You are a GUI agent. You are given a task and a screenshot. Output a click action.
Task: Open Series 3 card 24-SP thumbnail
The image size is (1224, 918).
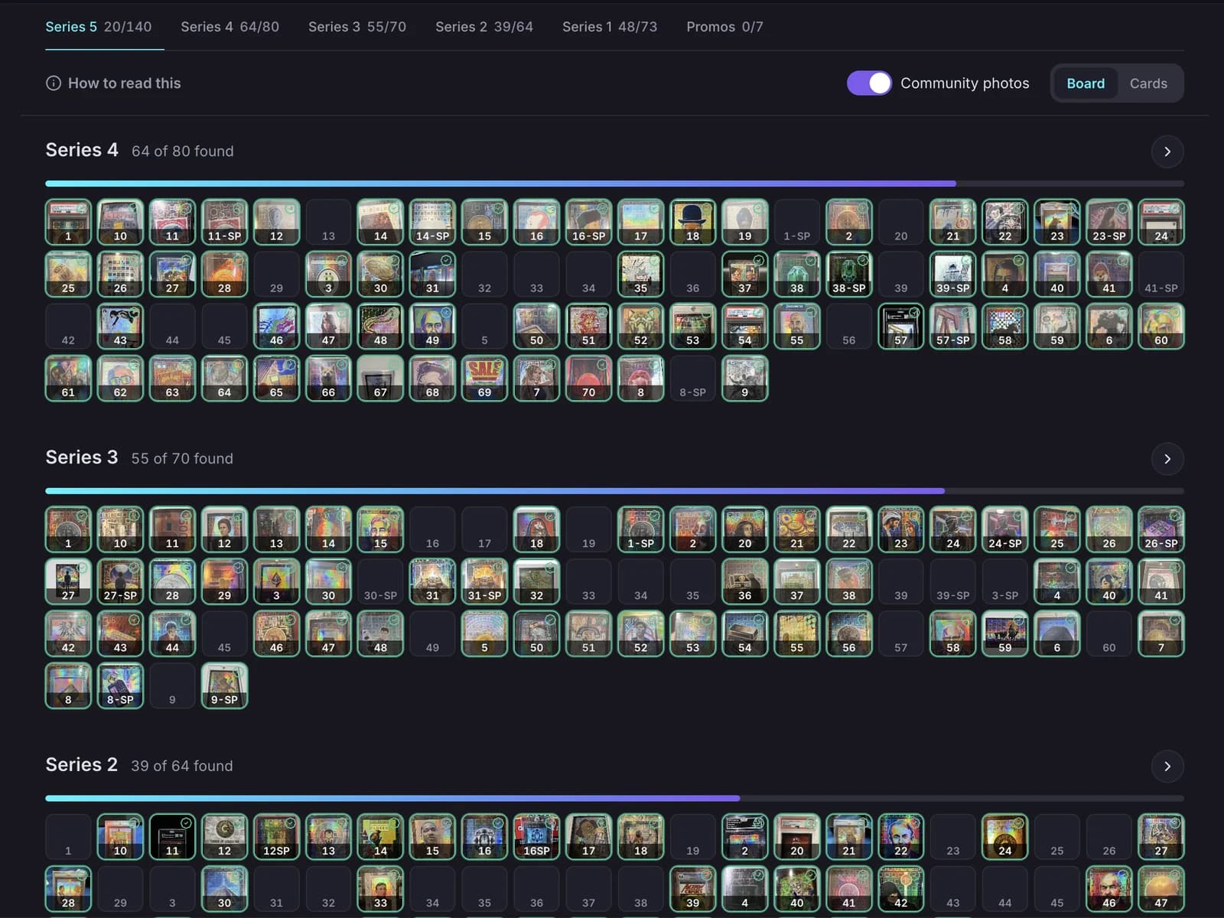click(x=1005, y=529)
